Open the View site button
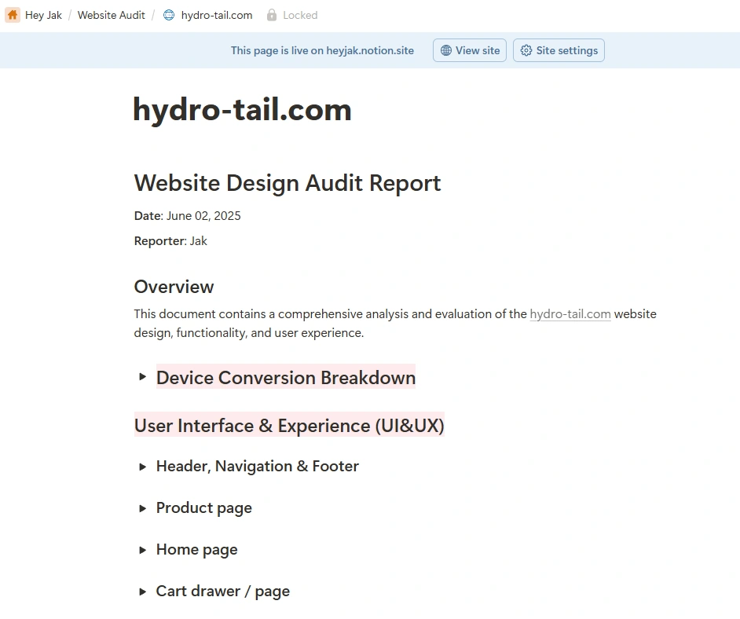 [470, 50]
